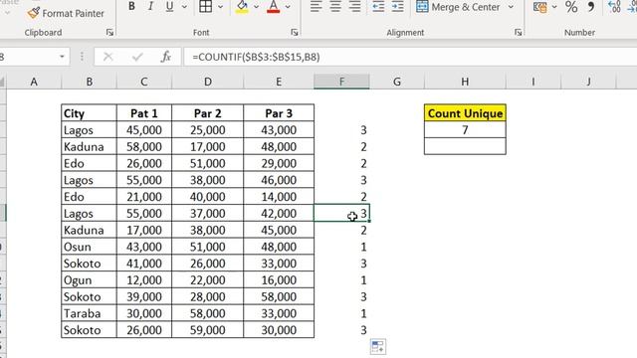Screen dimensions: 637x358
Task: Select the cell with 59,000
Action: click(208, 329)
